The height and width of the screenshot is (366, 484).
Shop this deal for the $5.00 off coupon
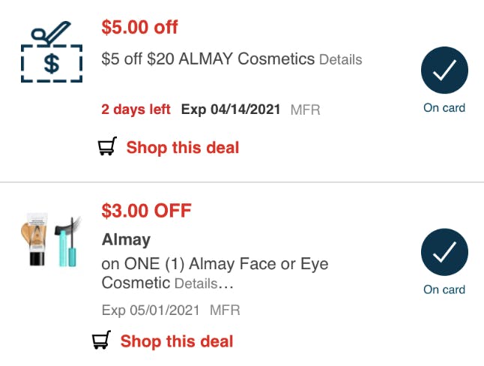182,148
